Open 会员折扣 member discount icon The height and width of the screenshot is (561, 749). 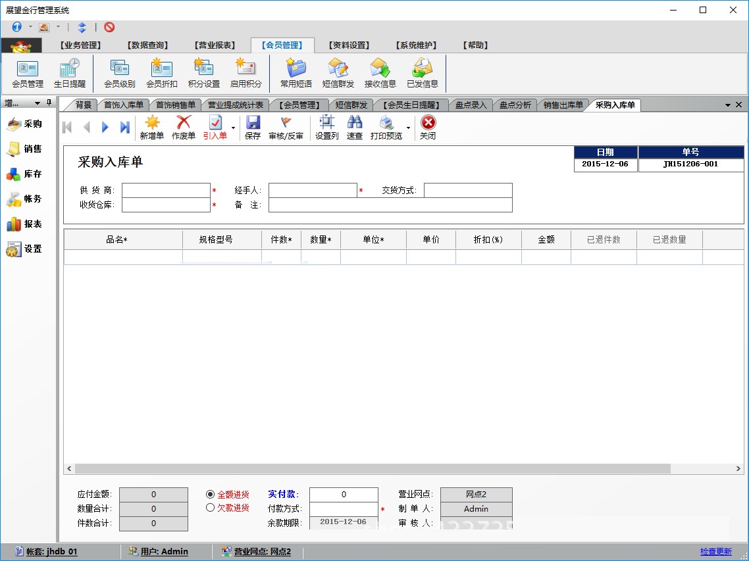162,74
